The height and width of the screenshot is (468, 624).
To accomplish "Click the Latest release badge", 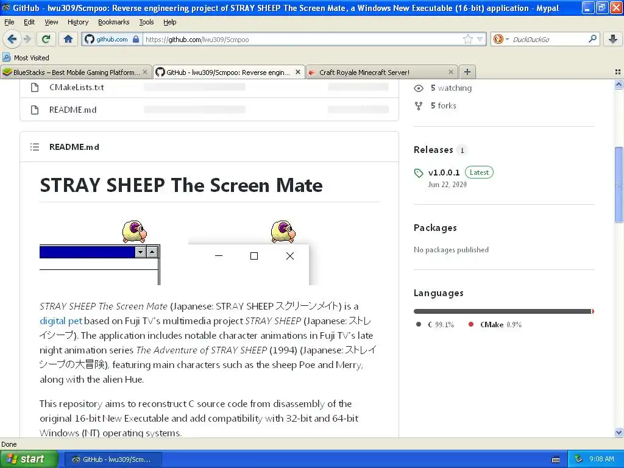I will tap(479, 172).
